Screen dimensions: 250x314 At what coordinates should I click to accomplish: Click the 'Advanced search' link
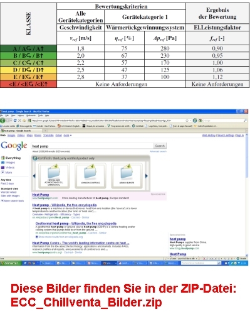coord(158,151)
